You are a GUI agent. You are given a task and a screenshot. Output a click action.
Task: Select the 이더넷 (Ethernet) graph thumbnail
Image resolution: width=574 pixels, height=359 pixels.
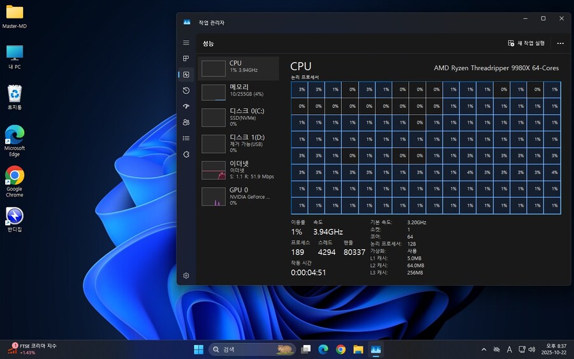click(x=214, y=170)
